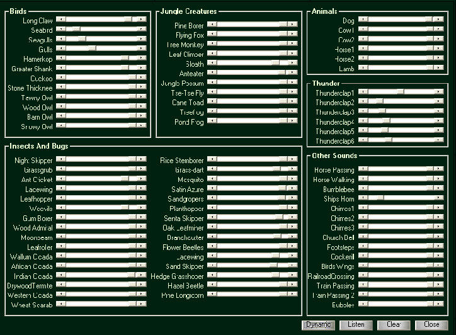Click the left arrow of Snowy Owl slider
This screenshot has height=335, width=456.
61,125
